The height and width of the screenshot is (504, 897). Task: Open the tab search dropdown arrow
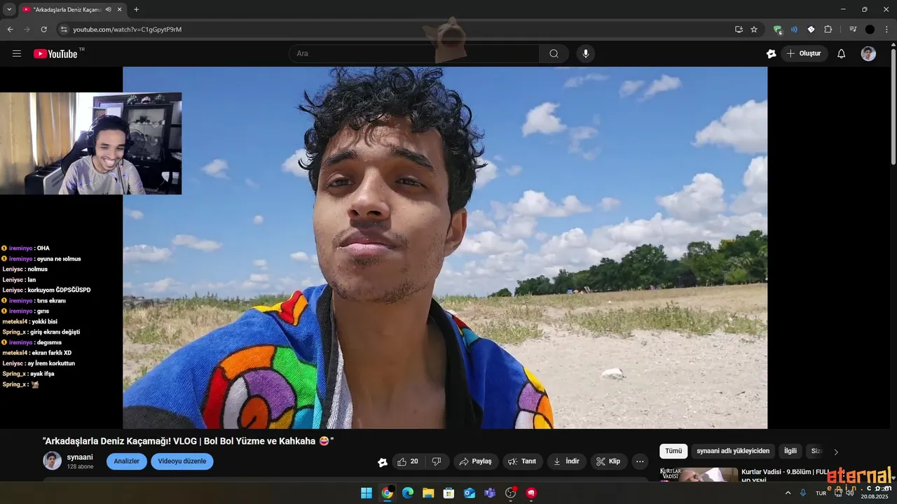pyautogui.click(x=9, y=9)
